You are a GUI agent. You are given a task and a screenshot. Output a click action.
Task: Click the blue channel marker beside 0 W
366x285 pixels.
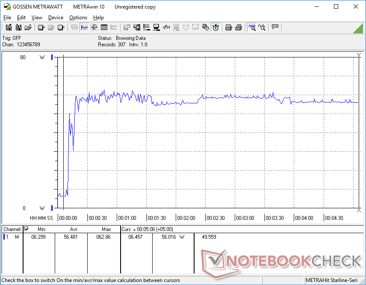click(x=52, y=208)
